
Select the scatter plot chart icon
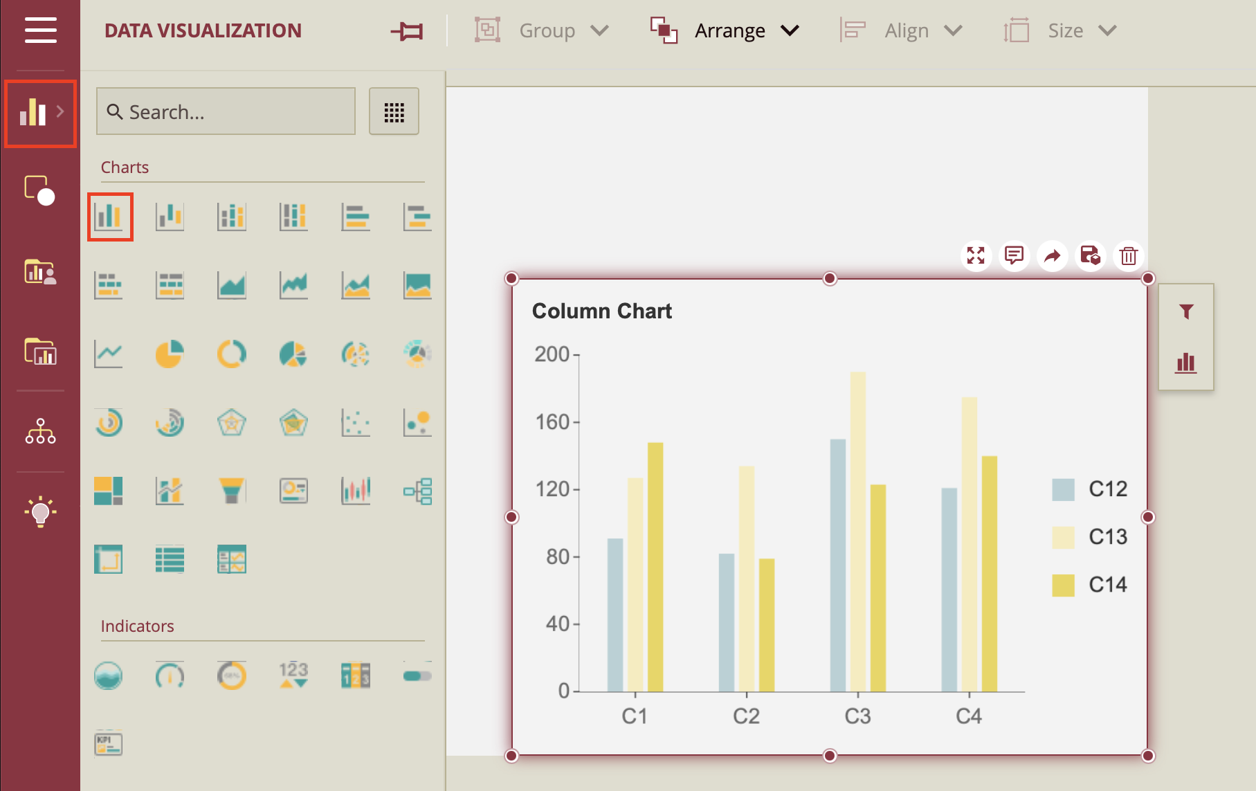tap(355, 423)
